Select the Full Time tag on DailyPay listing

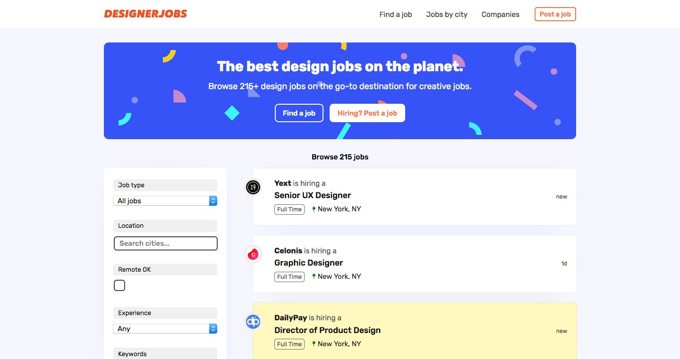pyautogui.click(x=289, y=344)
